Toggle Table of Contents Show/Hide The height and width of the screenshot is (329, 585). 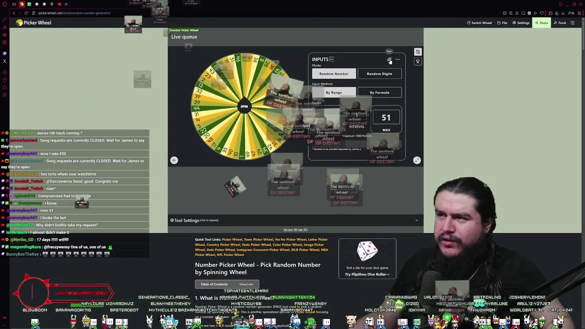click(x=246, y=284)
